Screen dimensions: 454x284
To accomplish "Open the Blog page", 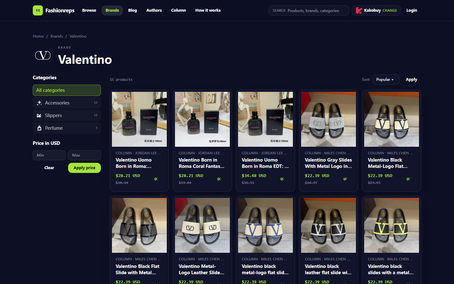I will pyautogui.click(x=133, y=10).
